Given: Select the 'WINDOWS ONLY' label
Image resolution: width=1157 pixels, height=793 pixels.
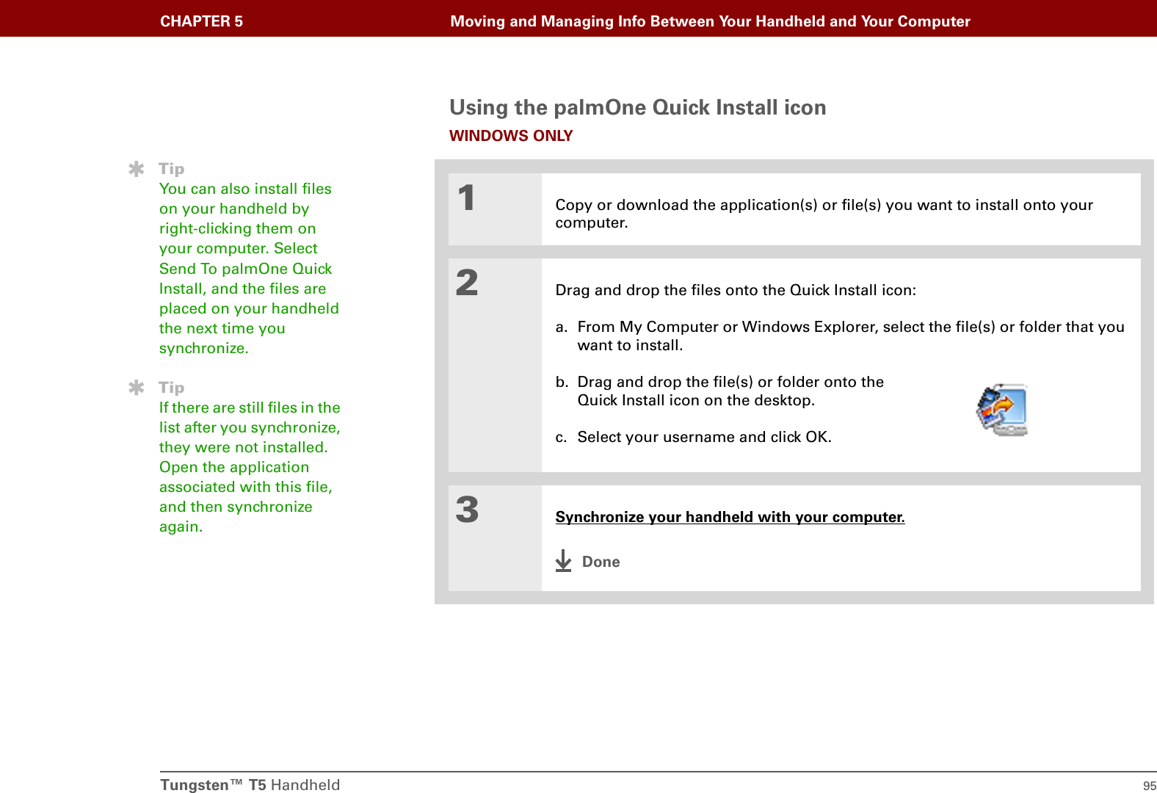Looking at the screenshot, I should coord(511,136).
